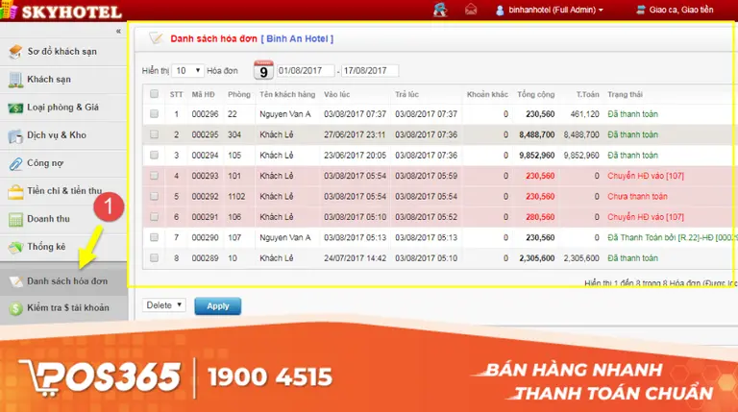Click red amount 280,560

click(x=540, y=217)
